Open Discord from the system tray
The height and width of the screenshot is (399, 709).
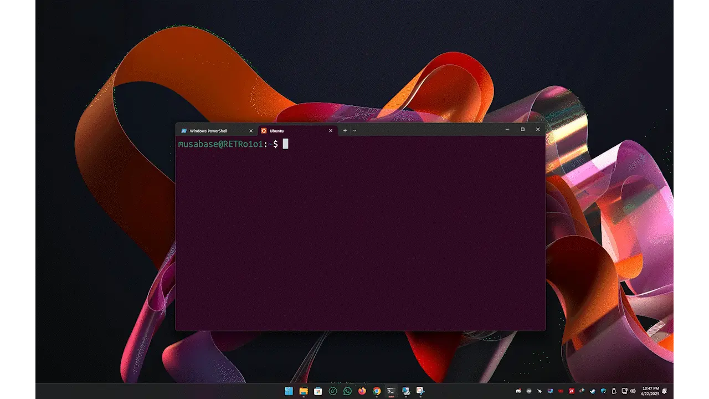[518, 391]
